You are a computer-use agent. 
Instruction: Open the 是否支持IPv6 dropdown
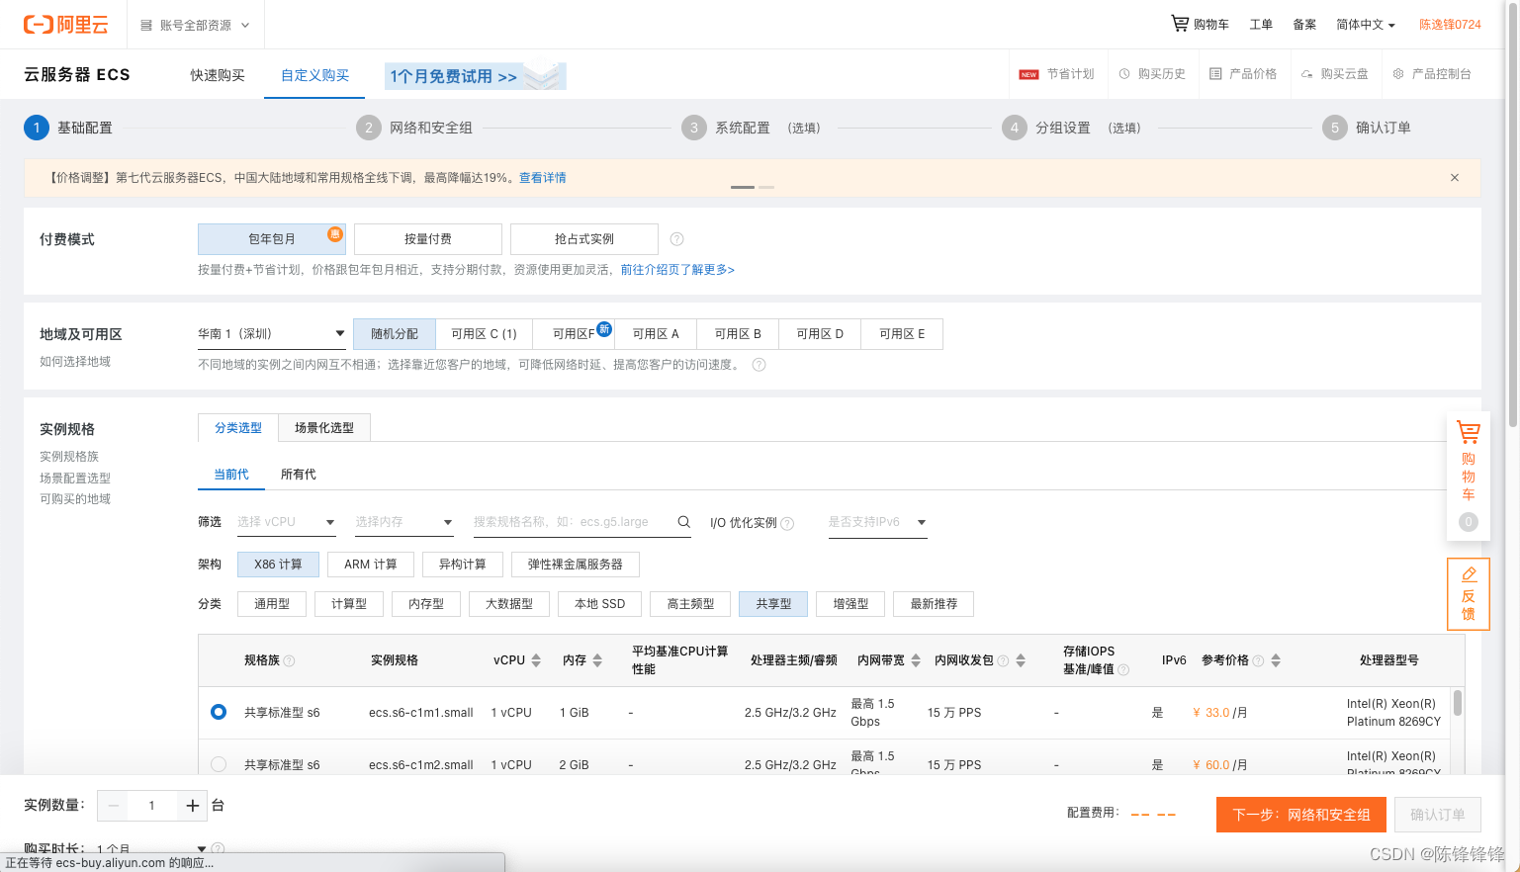click(877, 523)
